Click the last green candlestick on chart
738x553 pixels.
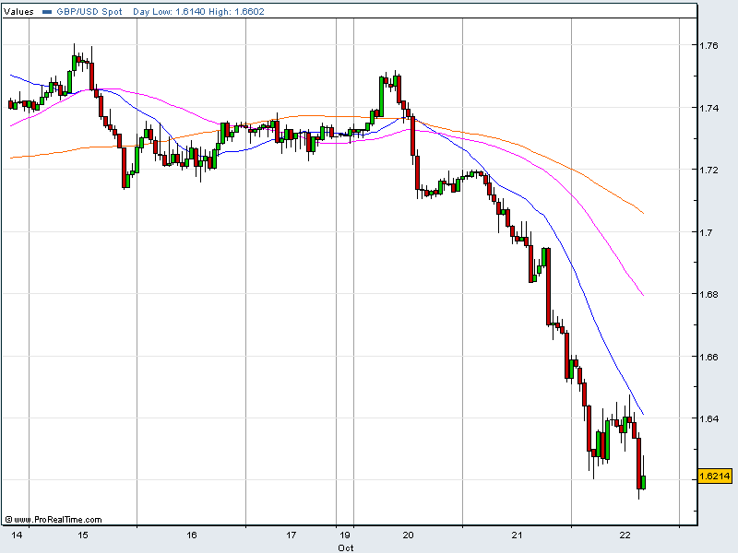643,482
